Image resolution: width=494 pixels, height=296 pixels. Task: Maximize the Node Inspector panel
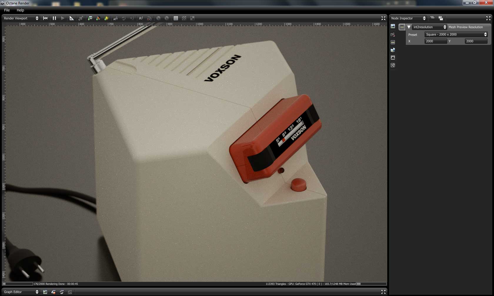[x=488, y=18]
